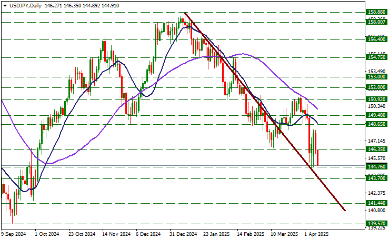The height and width of the screenshot is (240, 389).
Task: Select the 141.440 price level label
Action: [376, 203]
